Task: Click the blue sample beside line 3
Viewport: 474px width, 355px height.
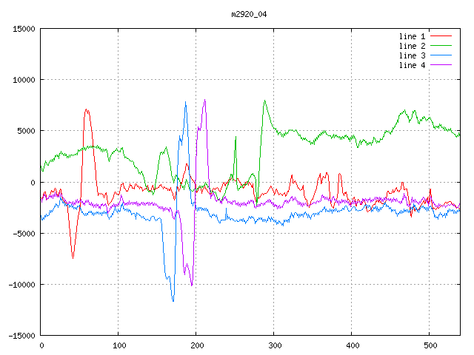Action: (x=441, y=55)
